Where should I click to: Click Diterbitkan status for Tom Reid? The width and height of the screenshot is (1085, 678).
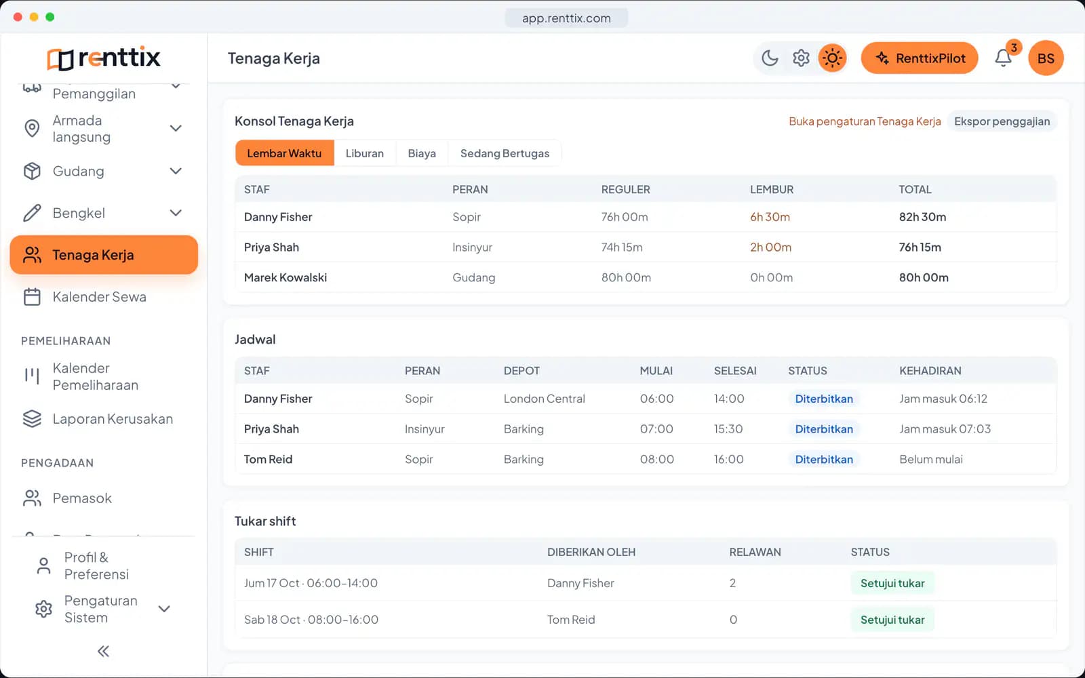point(824,459)
